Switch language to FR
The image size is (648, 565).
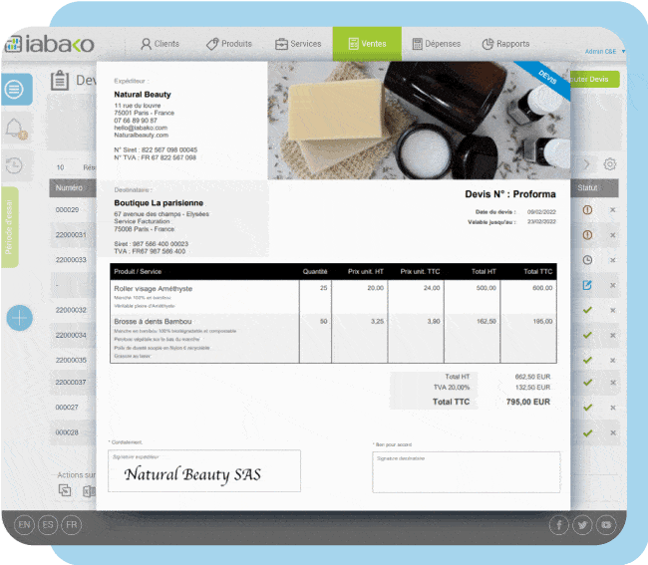point(72,525)
